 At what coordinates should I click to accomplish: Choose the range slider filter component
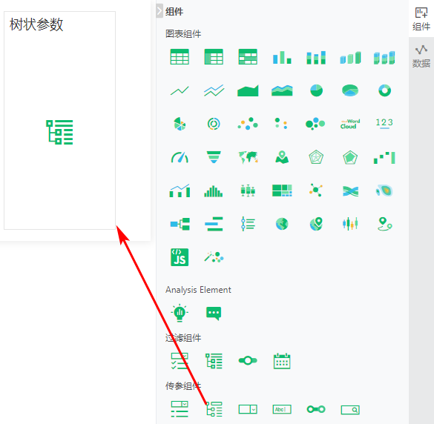click(248, 361)
